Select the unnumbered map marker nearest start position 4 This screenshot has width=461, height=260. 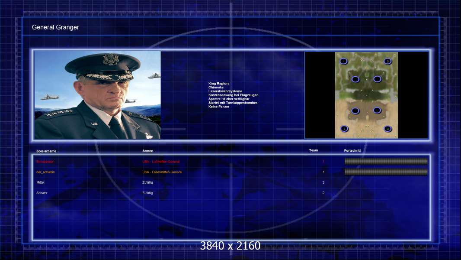(377, 110)
